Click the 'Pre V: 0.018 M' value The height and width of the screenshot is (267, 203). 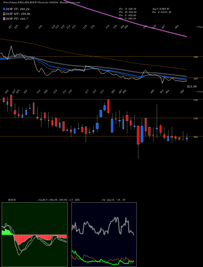coord(162,12)
